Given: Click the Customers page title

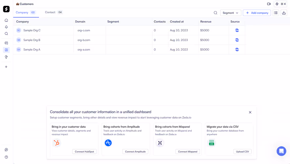Looking at the screenshot, I should 27,4.
